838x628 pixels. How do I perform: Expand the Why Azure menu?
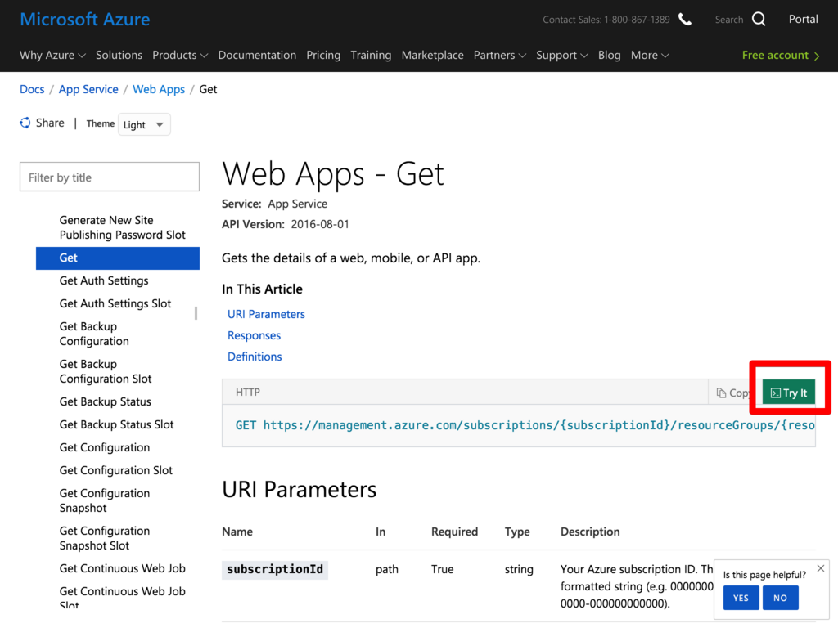click(x=52, y=55)
